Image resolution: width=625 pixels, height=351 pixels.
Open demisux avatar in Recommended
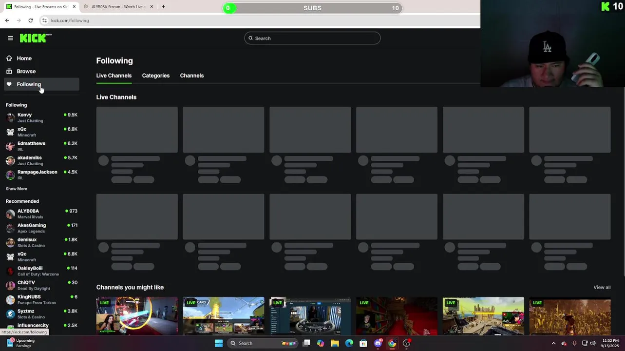[10, 242]
